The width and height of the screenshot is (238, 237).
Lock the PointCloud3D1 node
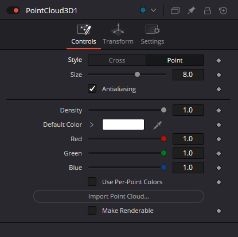tap(208, 10)
